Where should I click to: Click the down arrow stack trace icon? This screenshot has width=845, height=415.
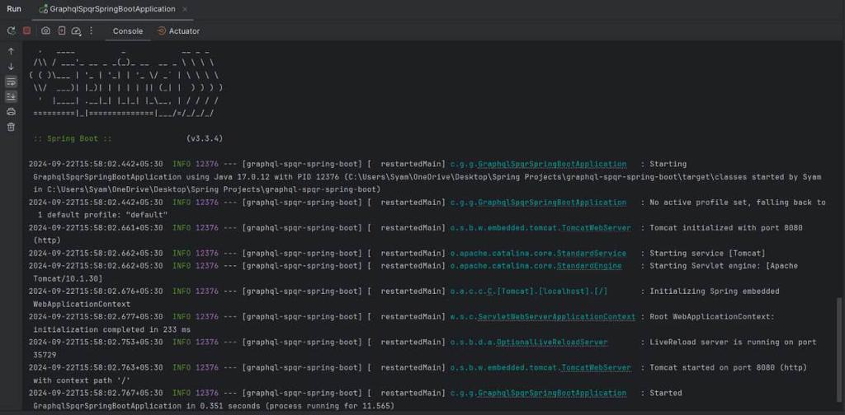point(11,67)
